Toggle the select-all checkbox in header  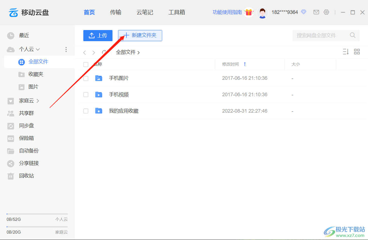86,65
